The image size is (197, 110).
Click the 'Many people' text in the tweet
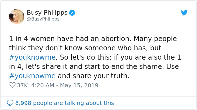(155, 39)
